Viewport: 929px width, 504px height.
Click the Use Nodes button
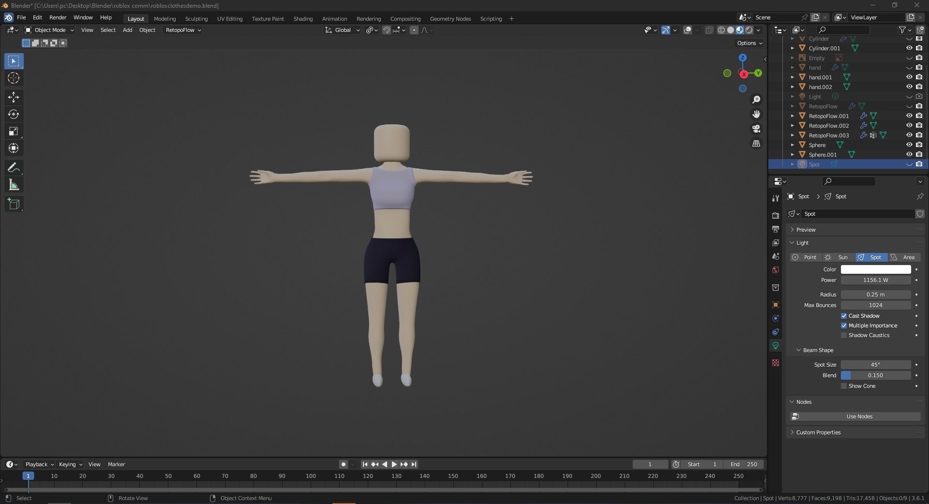855,416
